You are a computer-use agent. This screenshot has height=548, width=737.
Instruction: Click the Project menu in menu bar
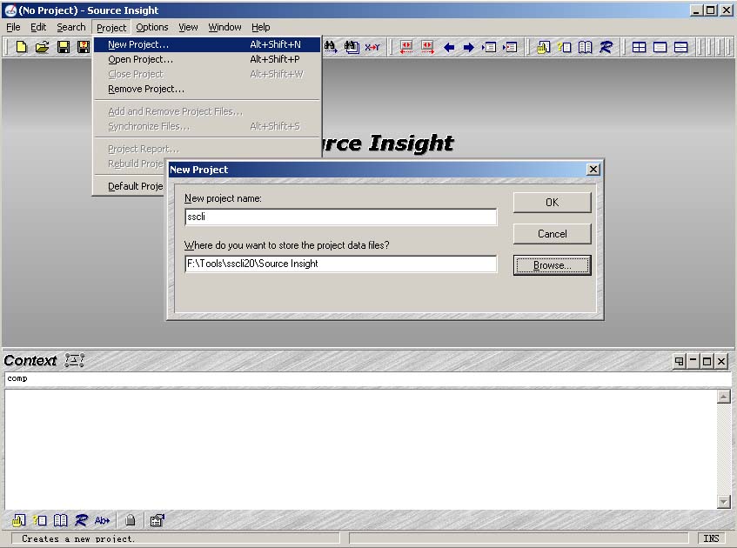(111, 28)
